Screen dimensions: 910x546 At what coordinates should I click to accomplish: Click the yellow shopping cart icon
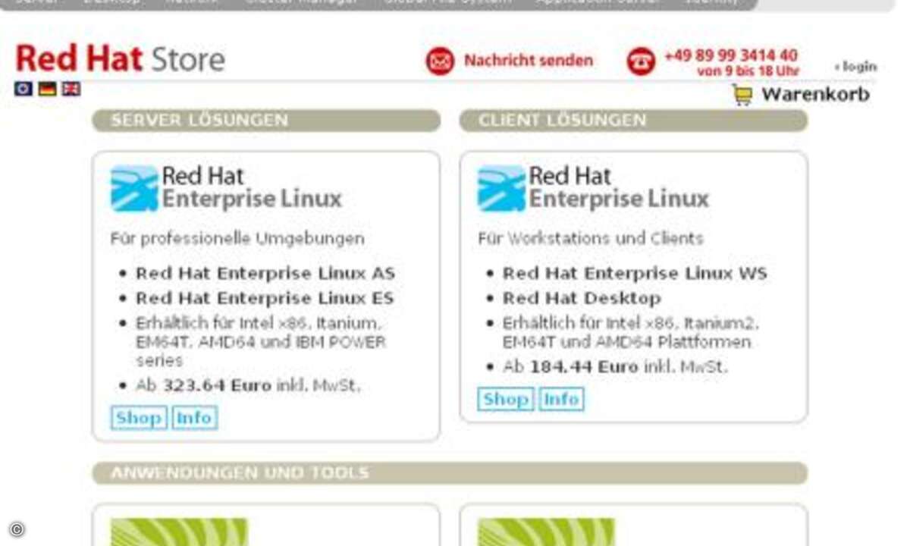(742, 95)
